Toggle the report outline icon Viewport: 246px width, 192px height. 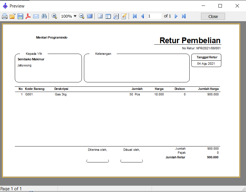point(100,16)
